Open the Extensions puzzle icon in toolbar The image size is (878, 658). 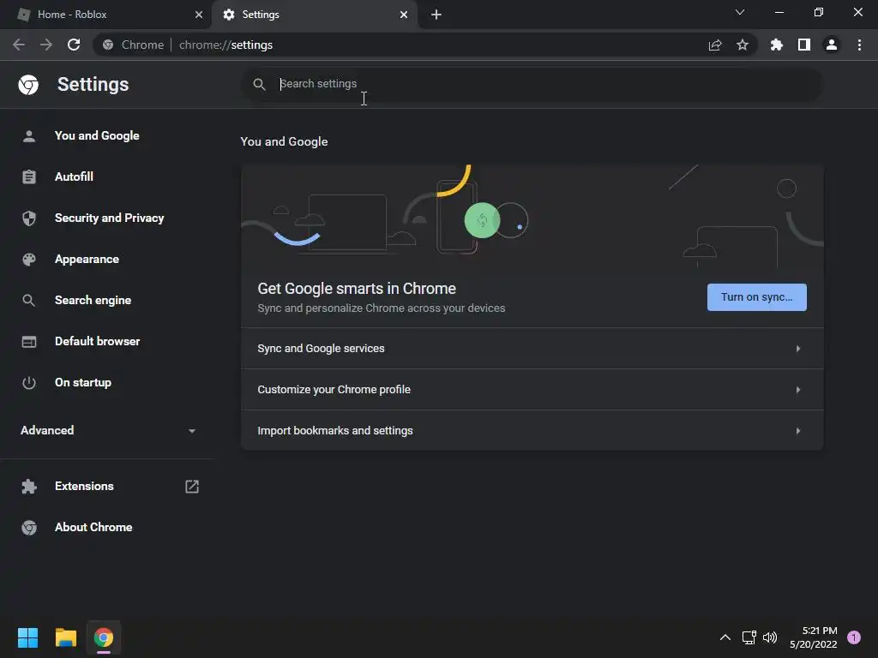tap(777, 45)
